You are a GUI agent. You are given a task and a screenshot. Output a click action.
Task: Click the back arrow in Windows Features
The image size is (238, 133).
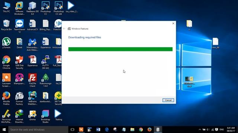point(64,29)
